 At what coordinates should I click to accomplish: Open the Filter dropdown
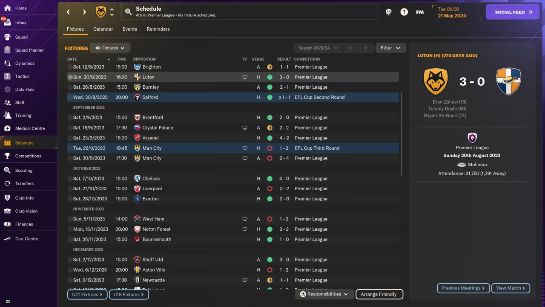click(x=390, y=48)
